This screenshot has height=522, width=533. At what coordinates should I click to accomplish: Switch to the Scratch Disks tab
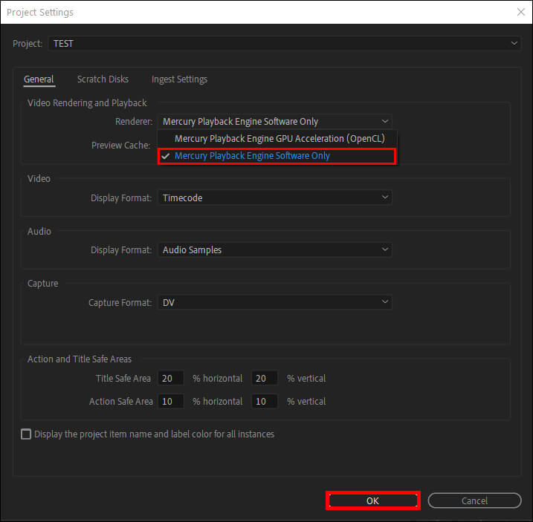point(103,79)
